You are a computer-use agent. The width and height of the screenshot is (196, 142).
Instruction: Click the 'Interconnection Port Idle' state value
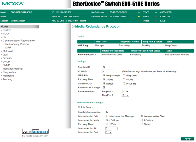[x=177, y=55]
